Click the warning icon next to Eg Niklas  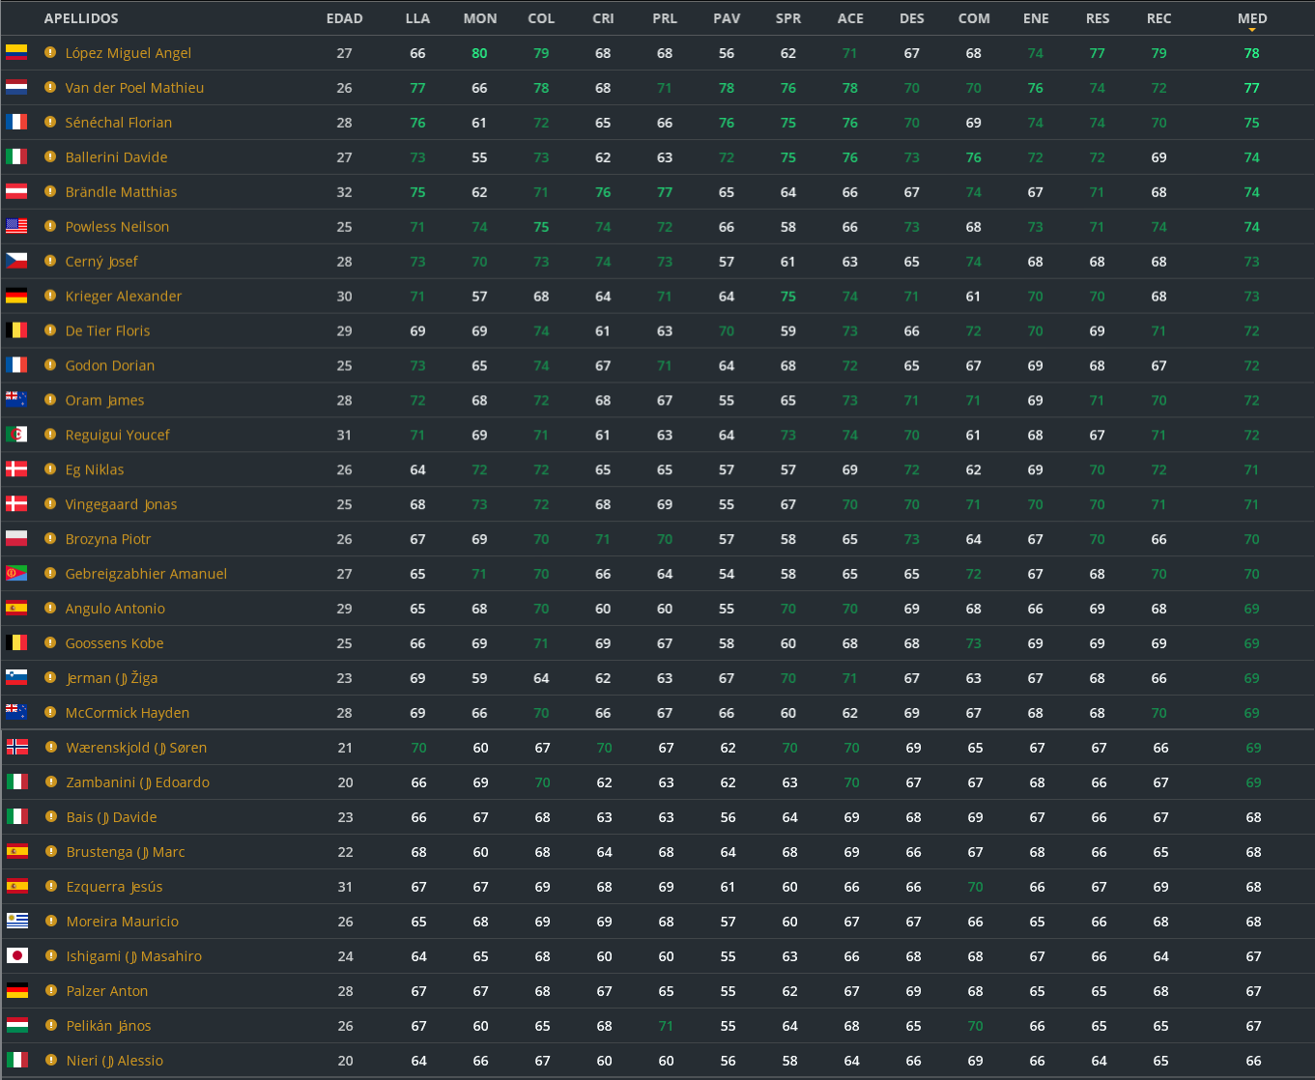50,469
